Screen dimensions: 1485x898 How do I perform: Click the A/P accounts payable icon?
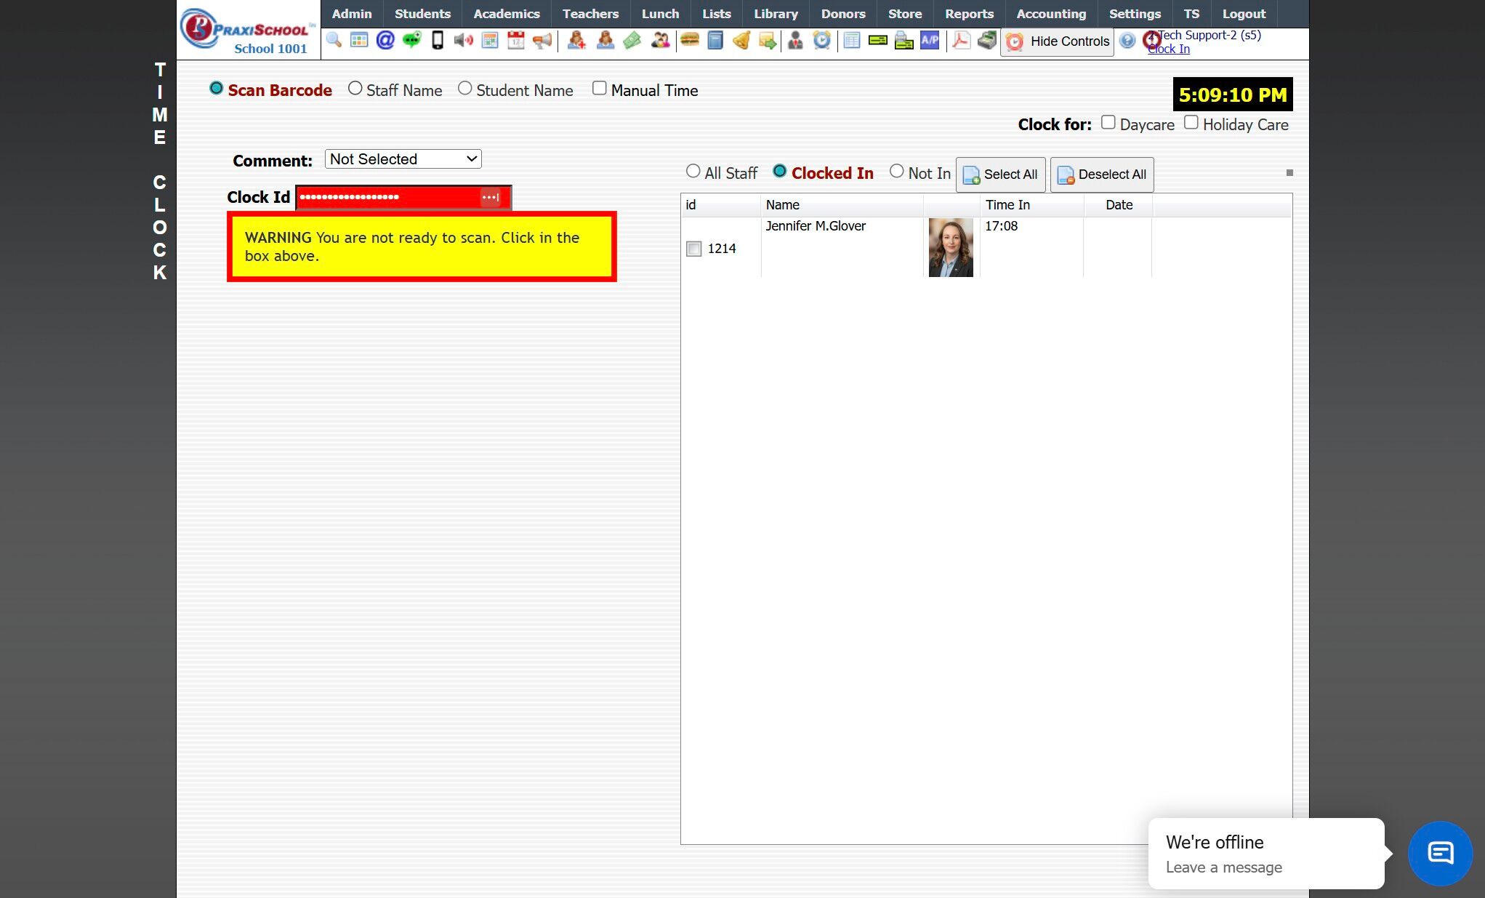[x=930, y=40]
